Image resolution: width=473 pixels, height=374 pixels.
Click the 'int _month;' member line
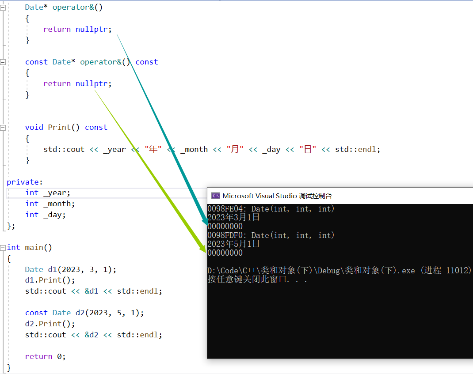pos(50,204)
